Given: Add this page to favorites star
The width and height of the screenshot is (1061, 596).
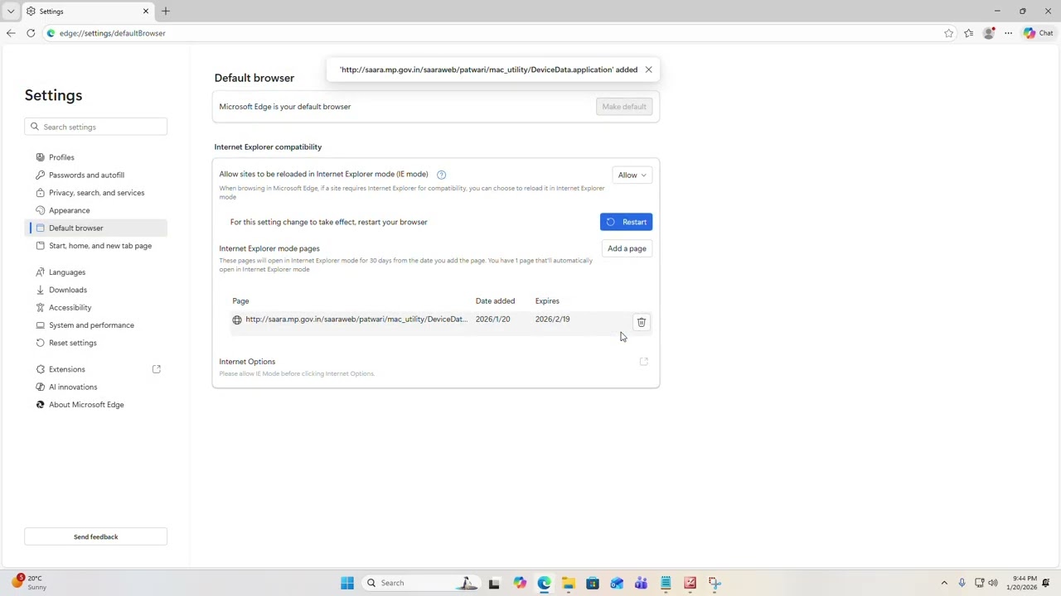Looking at the screenshot, I should (949, 33).
